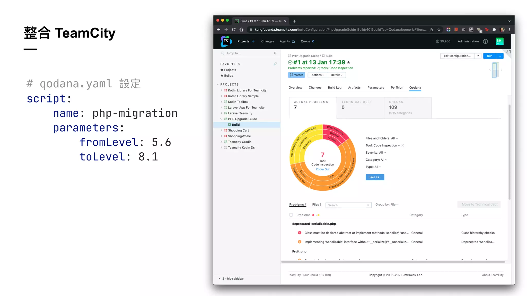Clear the Code Inspection tool filter
Screen dimensions: 527x296
tap(403, 145)
